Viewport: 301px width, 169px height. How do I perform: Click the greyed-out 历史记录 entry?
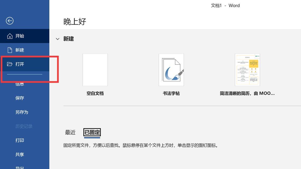tap(24, 126)
